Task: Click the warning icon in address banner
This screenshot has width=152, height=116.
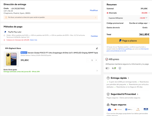Action: [x=6, y=17]
